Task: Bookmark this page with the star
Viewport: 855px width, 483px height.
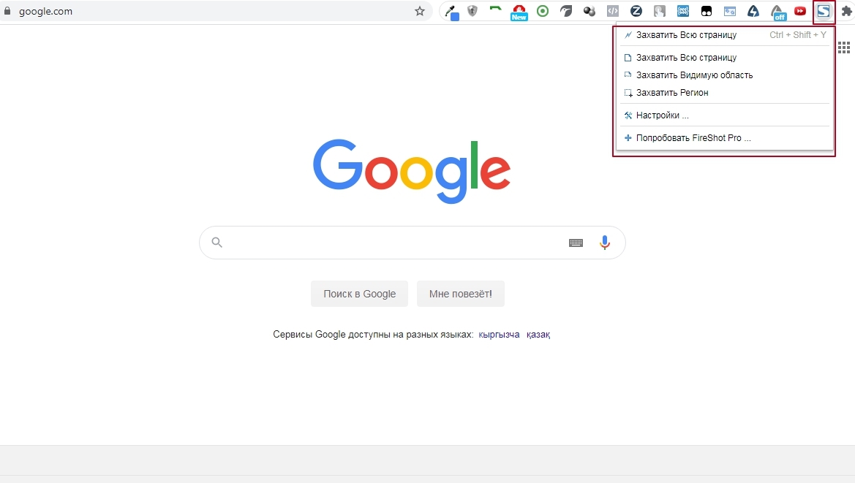Action: point(419,11)
